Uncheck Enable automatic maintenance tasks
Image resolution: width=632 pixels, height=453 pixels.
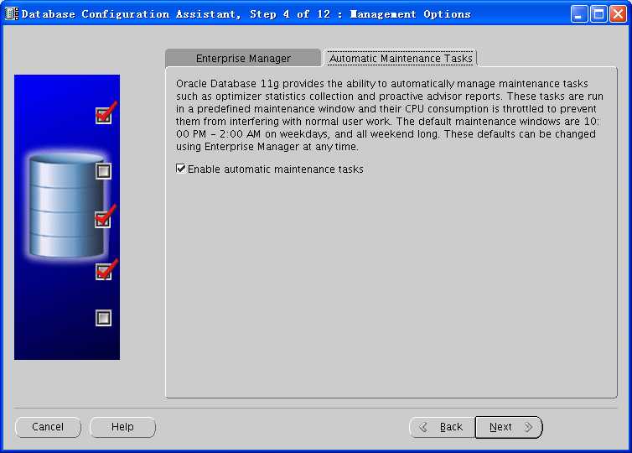click(x=180, y=169)
